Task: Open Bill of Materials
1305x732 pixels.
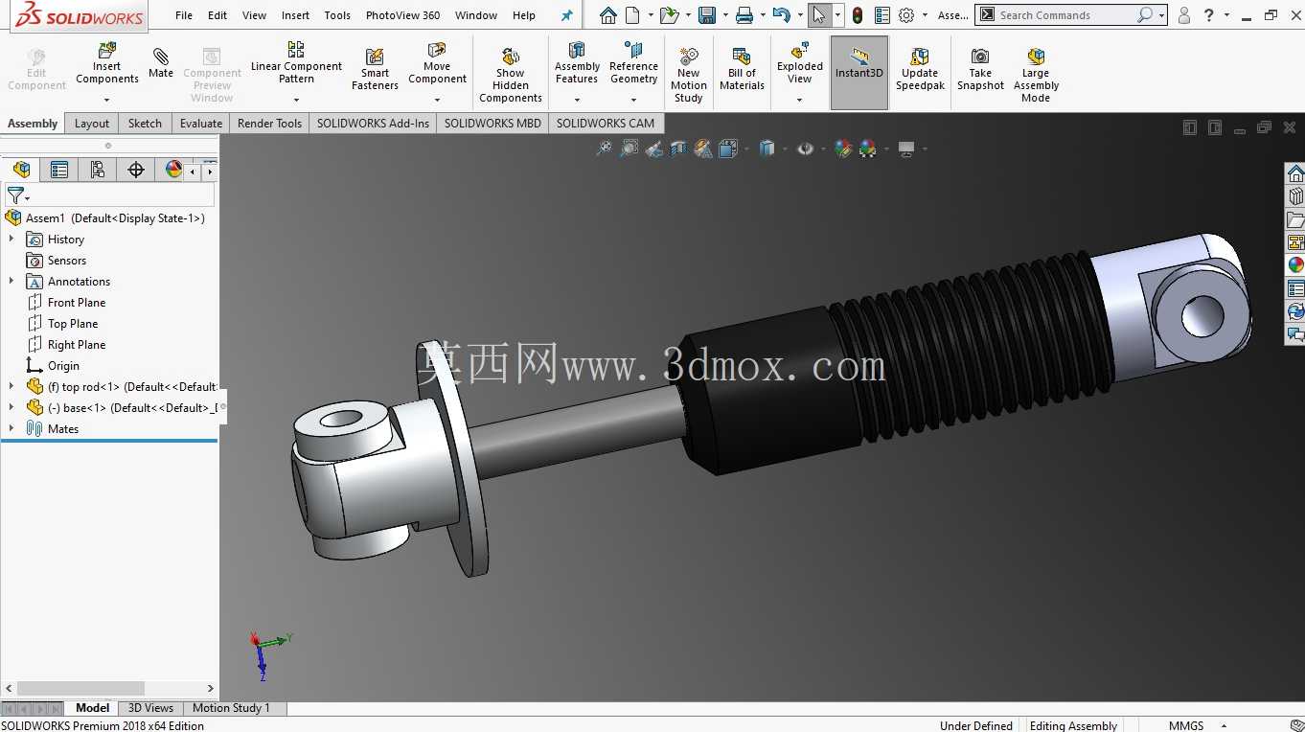Action: pos(742,69)
